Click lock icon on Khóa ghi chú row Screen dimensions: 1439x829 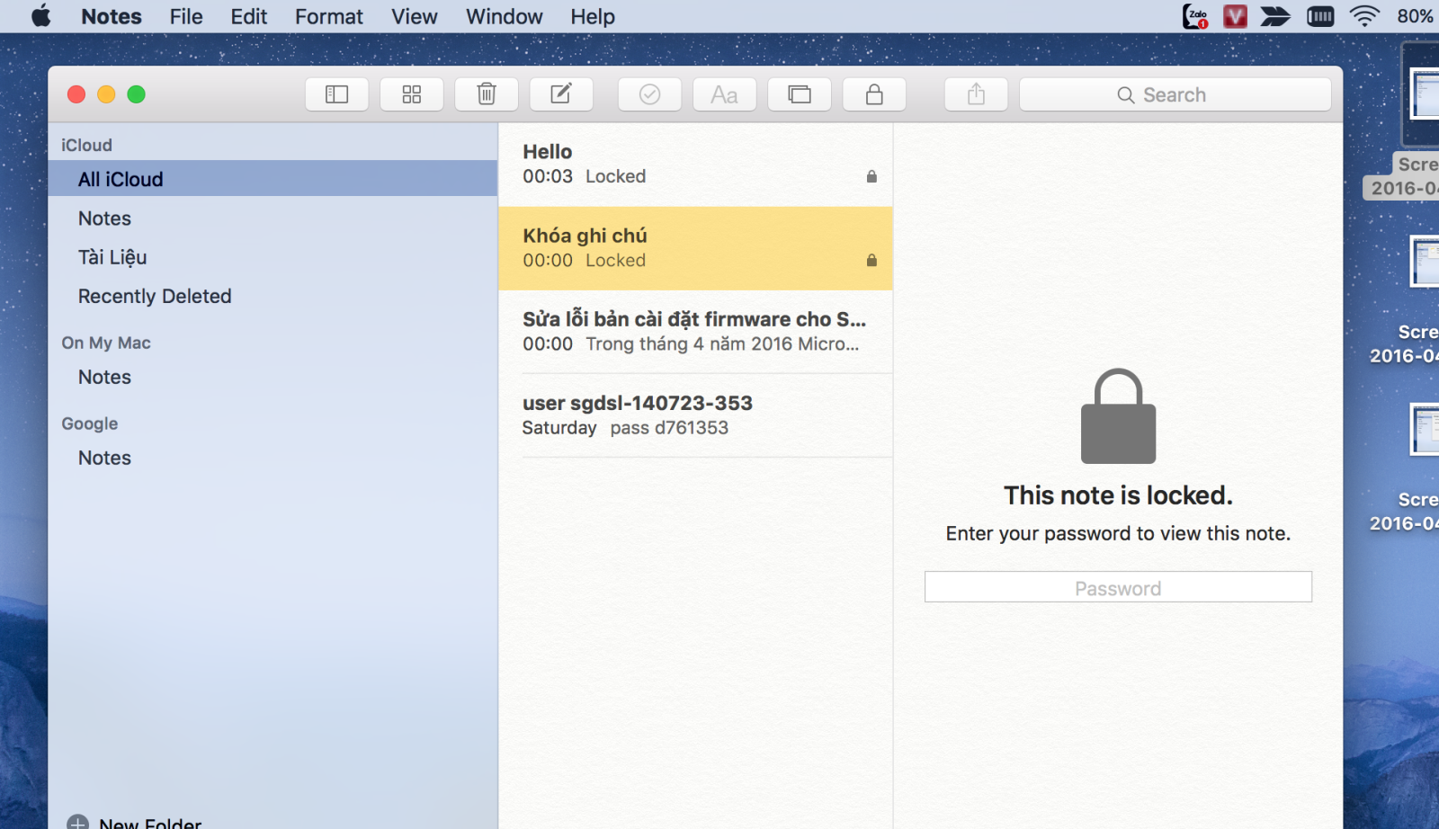click(871, 260)
